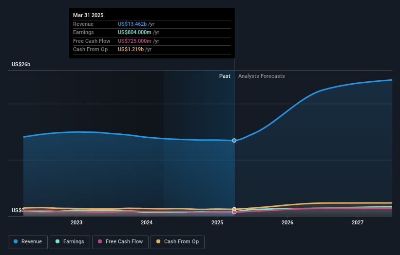Click the US$804.000m earnings value
This screenshot has height=255, width=400.
(134, 32)
